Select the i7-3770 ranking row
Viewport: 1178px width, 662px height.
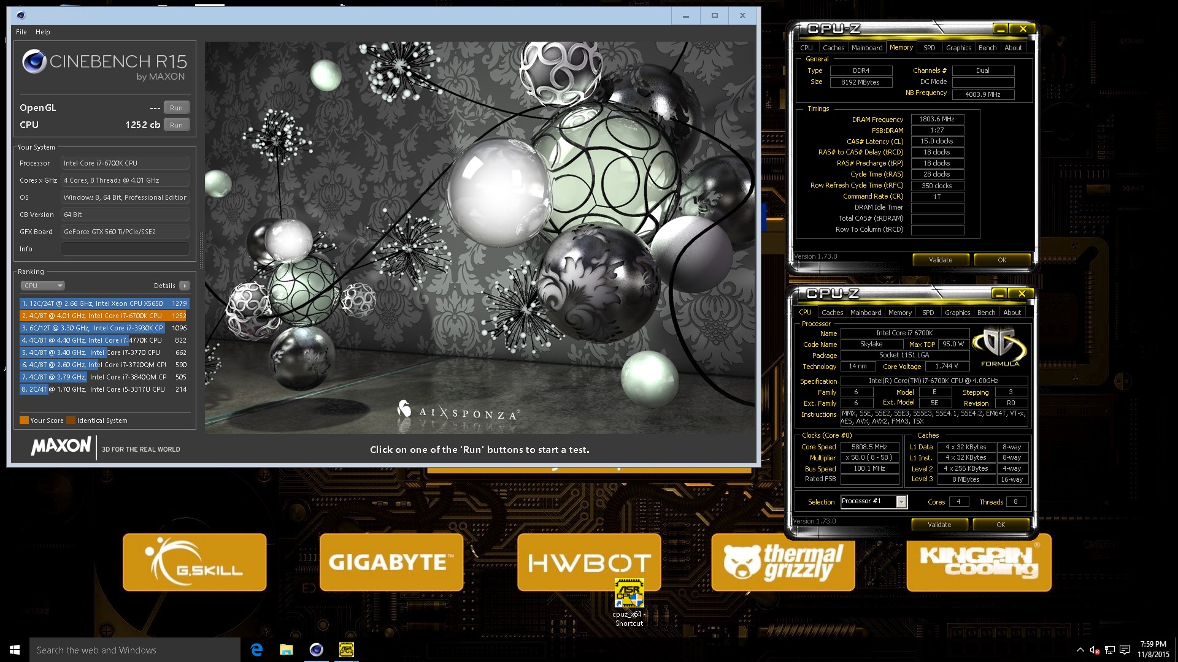tap(104, 352)
